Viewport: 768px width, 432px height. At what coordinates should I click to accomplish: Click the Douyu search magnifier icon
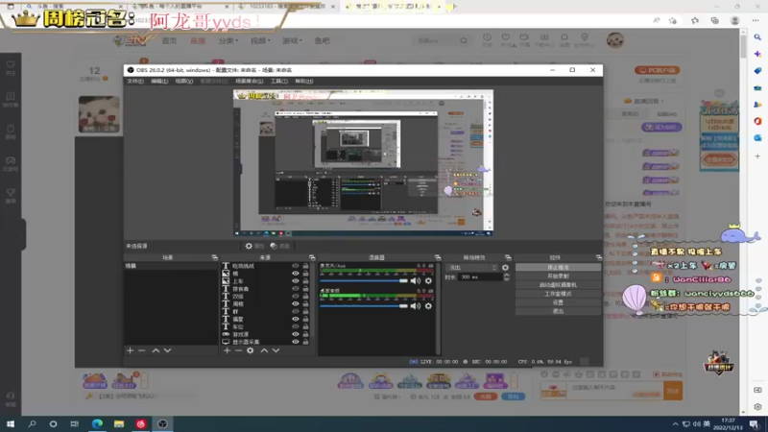(464, 40)
